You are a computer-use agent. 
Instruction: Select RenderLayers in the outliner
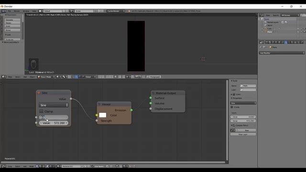(273, 22)
